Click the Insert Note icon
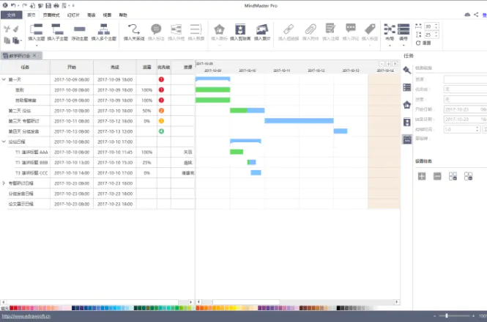487x322 pixels. click(x=330, y=29)
